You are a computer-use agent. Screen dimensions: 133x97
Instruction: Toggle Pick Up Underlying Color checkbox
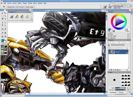pos(109,49)
